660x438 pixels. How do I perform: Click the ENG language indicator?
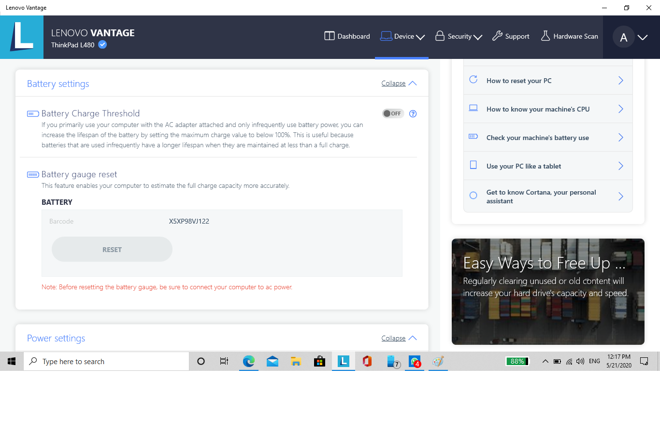[595, 361]
